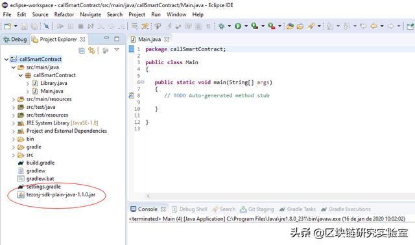Open the Refactor menu

tap(64, 14)
